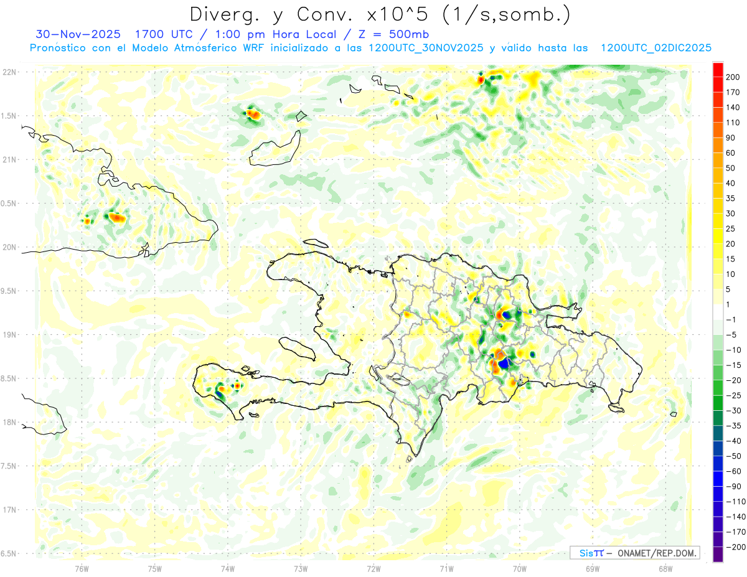Image resolution: width=747 pixels, height=577 pixels.
Task: Click the '72W' longitude label
Action: [x=374, y=568]
